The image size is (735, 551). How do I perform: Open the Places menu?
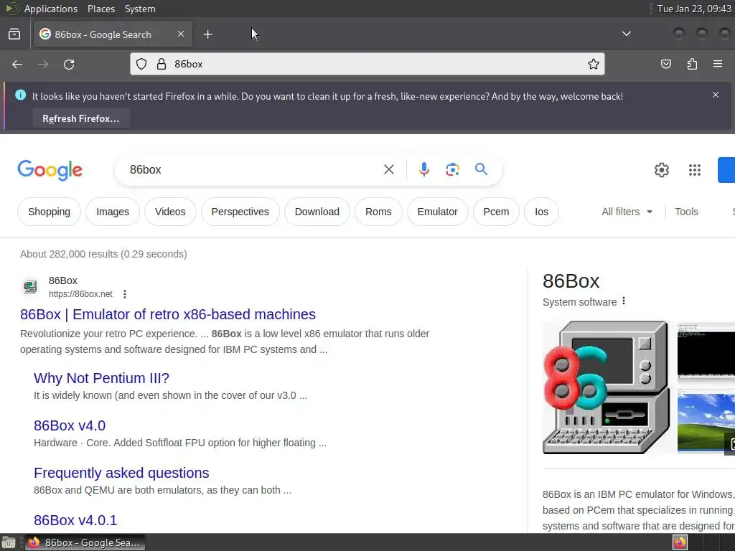(x=101, y=9)
